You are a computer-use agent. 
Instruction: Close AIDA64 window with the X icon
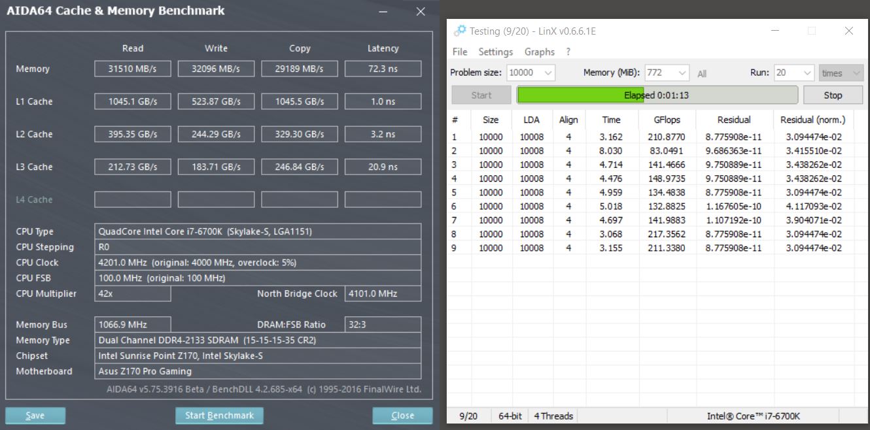(421, 12)
